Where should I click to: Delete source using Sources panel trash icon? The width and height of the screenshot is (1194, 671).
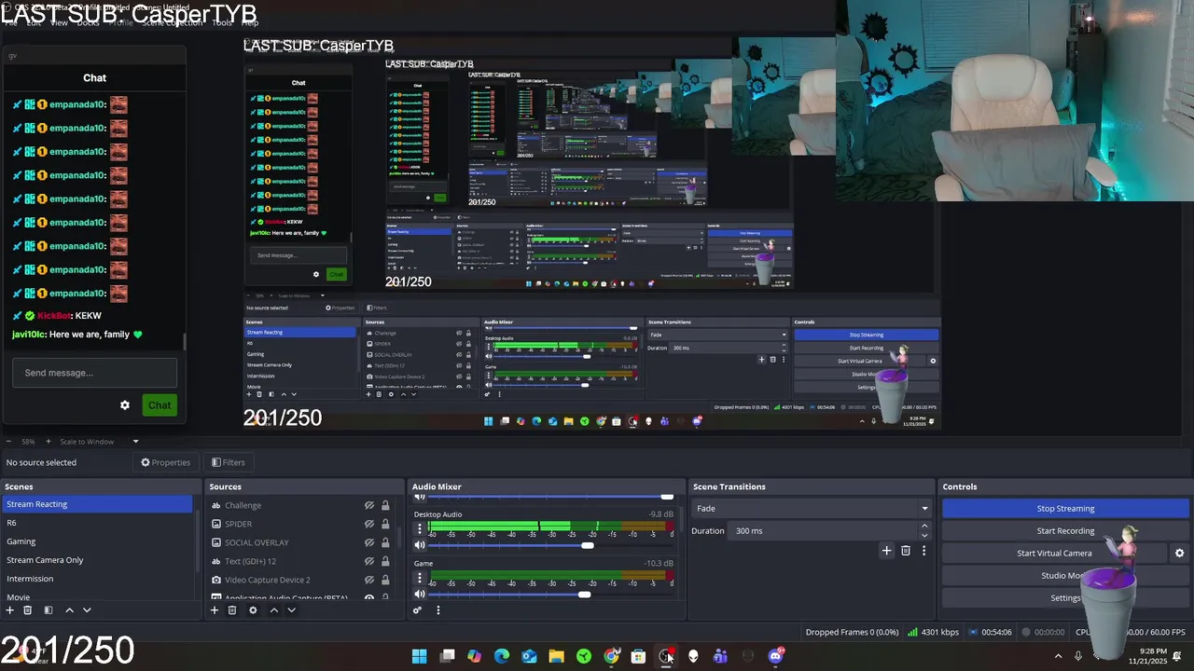[x=232, y=610]
